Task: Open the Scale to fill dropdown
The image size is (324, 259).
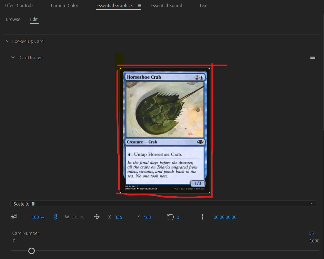Action: [163, 204]
